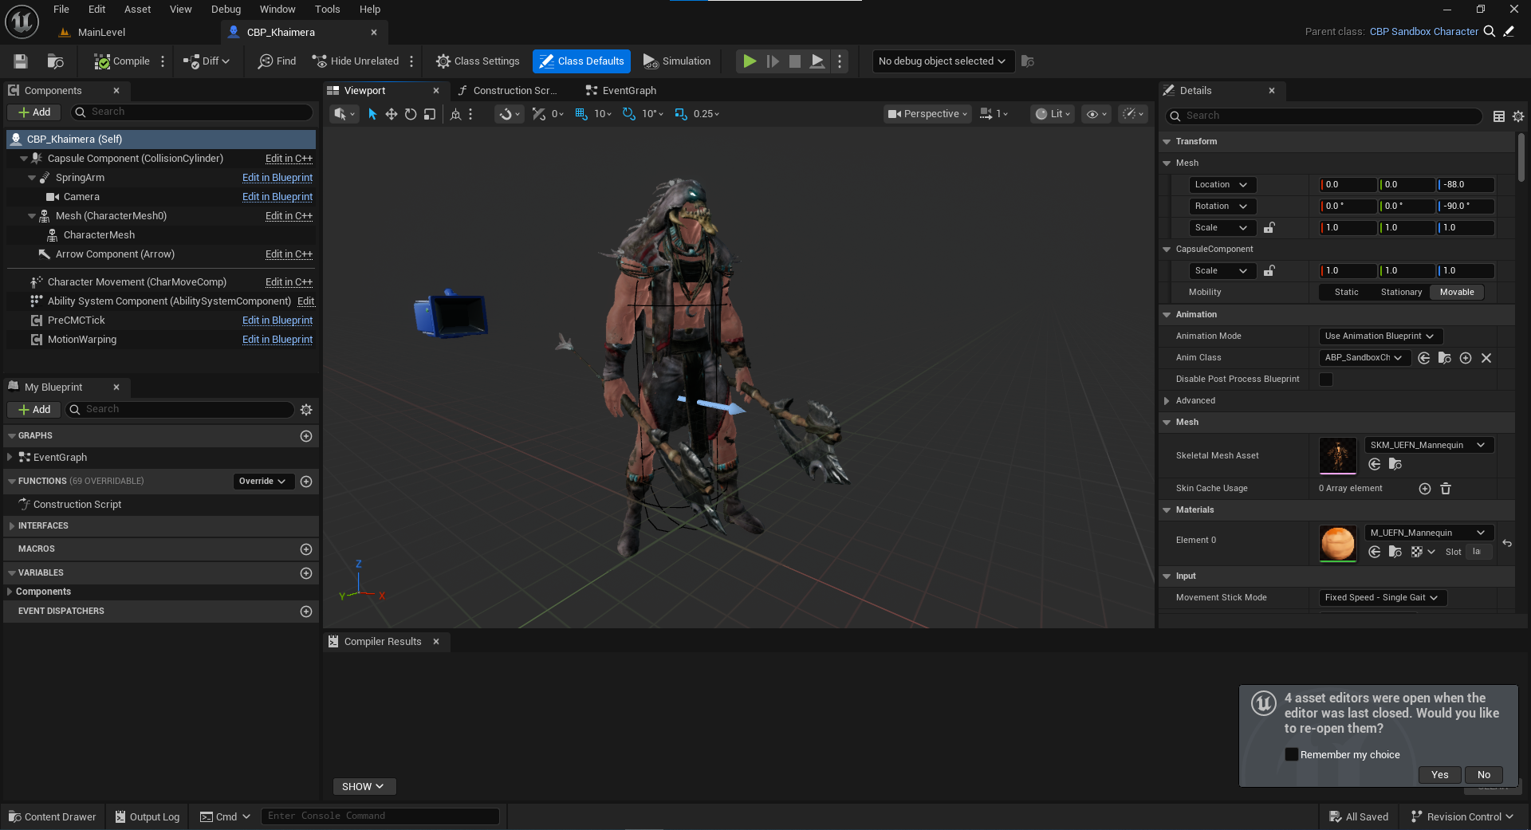Save the current blueprint asset

click(21, 61)
